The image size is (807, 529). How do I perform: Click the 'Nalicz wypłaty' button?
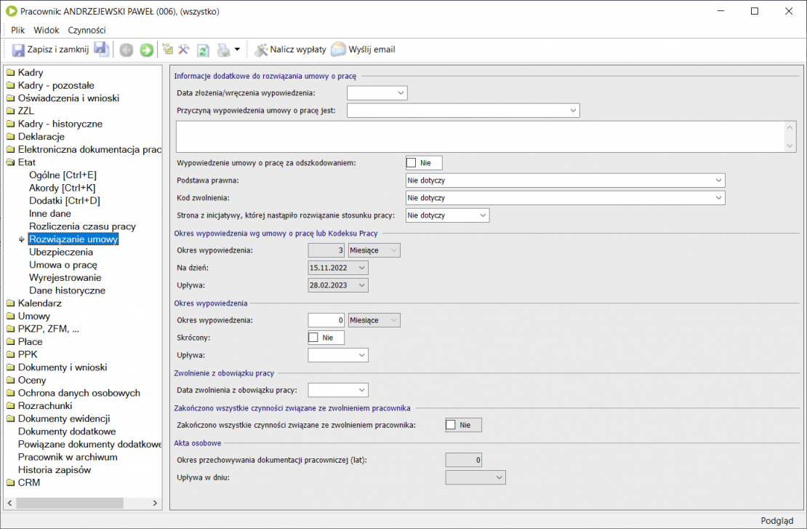(290, 49)
